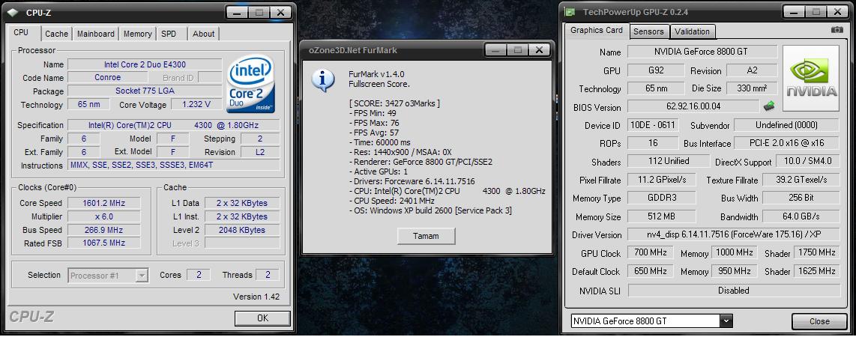Click the Pixel Fillrate value 11.2 GPixel/s
Image resolution: width=856 pixels, height=337 pixels.
[x=662, y=180]
